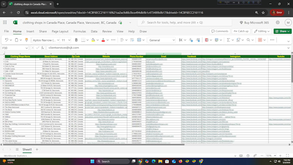The width and height of the screenshot is (293, 165).
Task: Open more font options ellipsis
Action: click(113, 40)
